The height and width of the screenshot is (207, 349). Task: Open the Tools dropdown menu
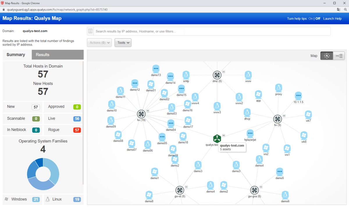pyautogui.click(x=123, y=43)
